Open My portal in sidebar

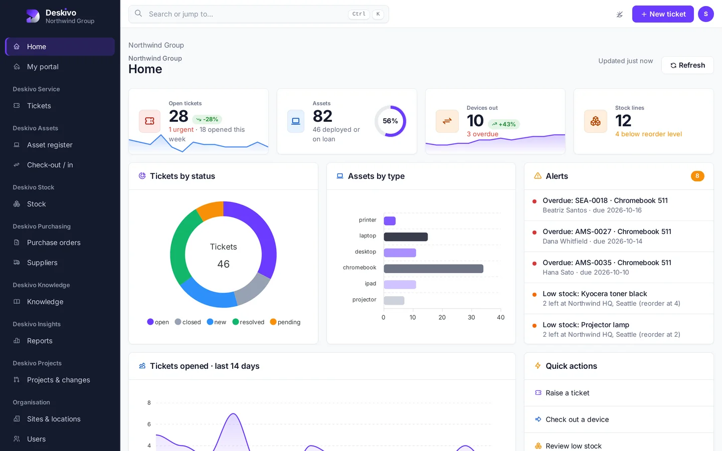point(60,67)
